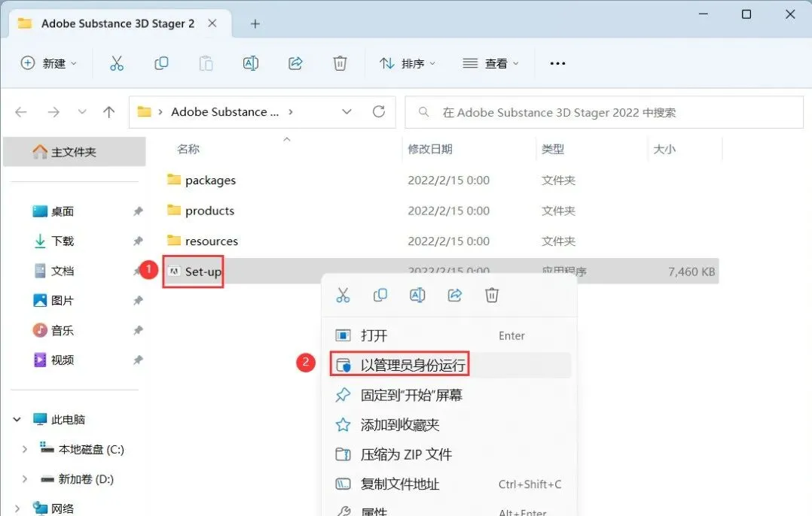Choose 复制文件地址 in the context menu
Viewport: 812px width, 516px height.
click(x=450, y=484)
